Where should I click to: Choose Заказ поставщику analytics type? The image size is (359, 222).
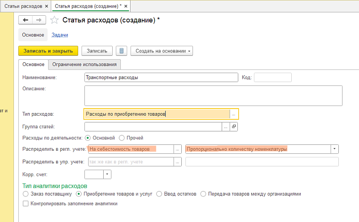pos(25,194)
